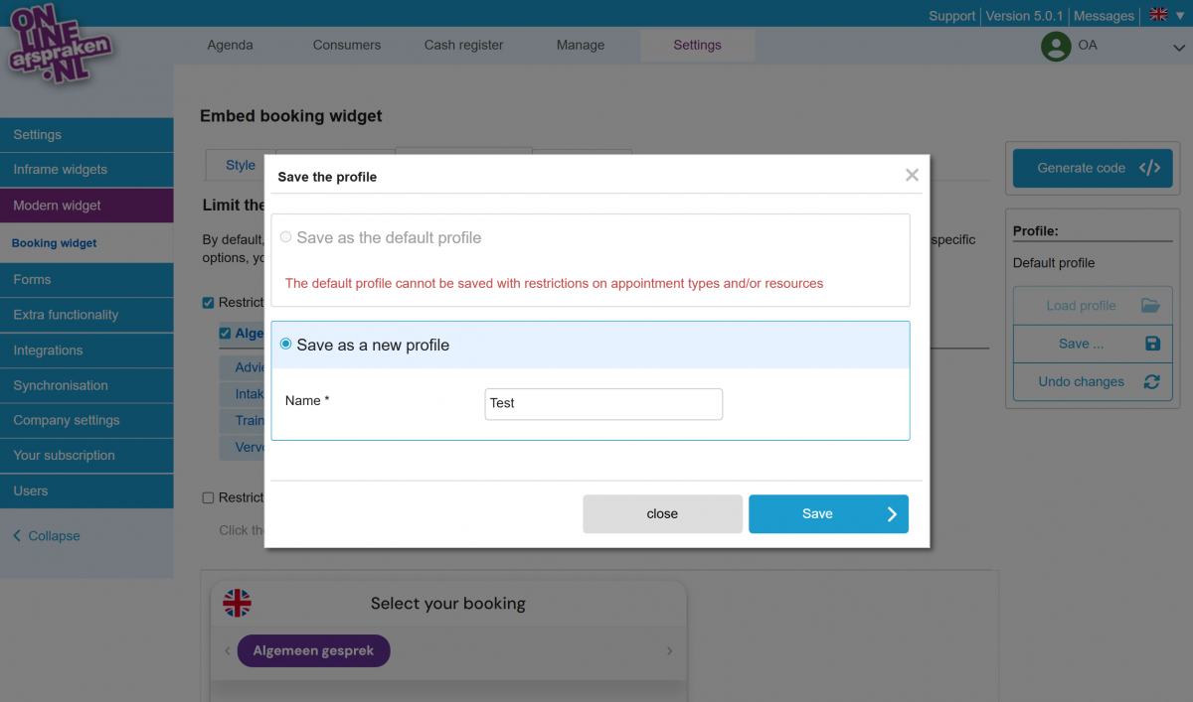Screen dimensions: 1193x702
Task: Expand the user account dropdown arrow
Action: [x=1178, y=46]
